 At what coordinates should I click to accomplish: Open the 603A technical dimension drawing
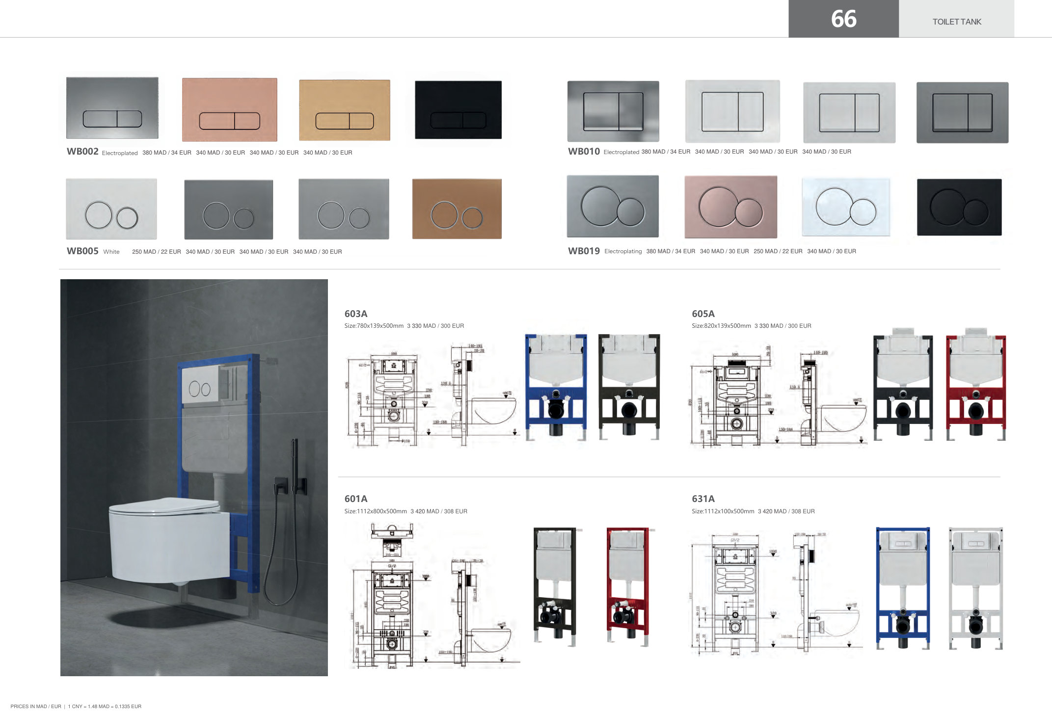click(x=432, y=395)
